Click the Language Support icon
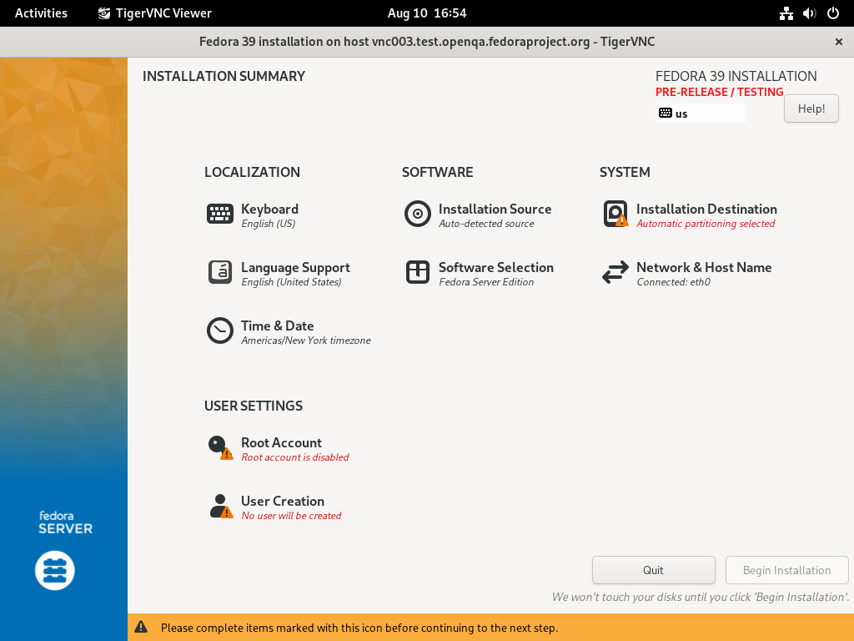The height and width of the screenshot is (641, 854). tap(220, 272)
